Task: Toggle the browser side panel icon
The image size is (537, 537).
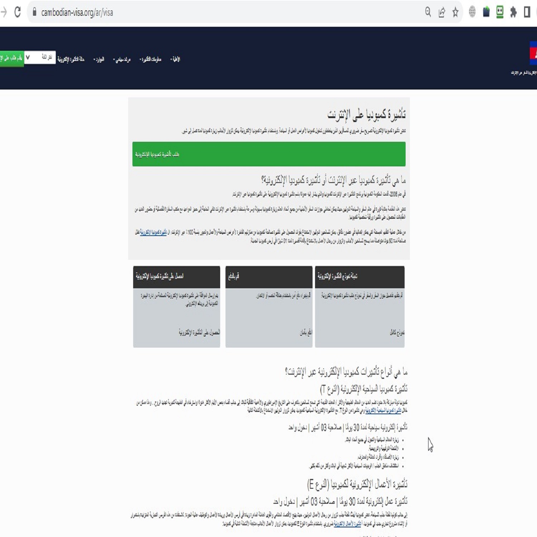Action: (x=527, y=12)
